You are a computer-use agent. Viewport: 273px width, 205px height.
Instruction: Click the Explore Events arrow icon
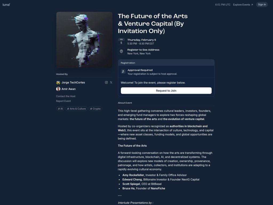251,5
